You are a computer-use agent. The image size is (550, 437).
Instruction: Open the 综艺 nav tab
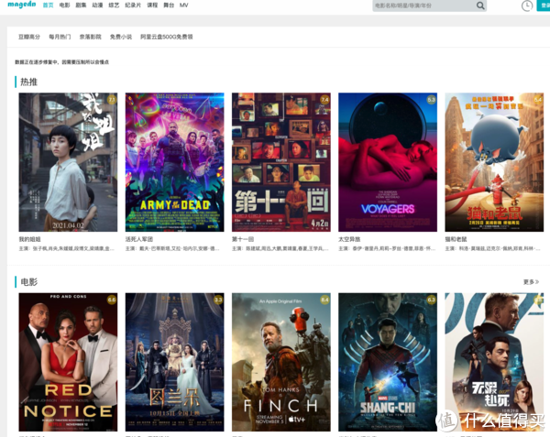114,5
